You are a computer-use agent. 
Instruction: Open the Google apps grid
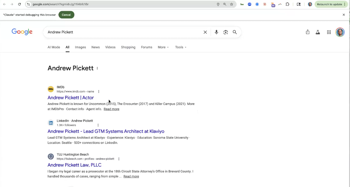coord(329,32)
